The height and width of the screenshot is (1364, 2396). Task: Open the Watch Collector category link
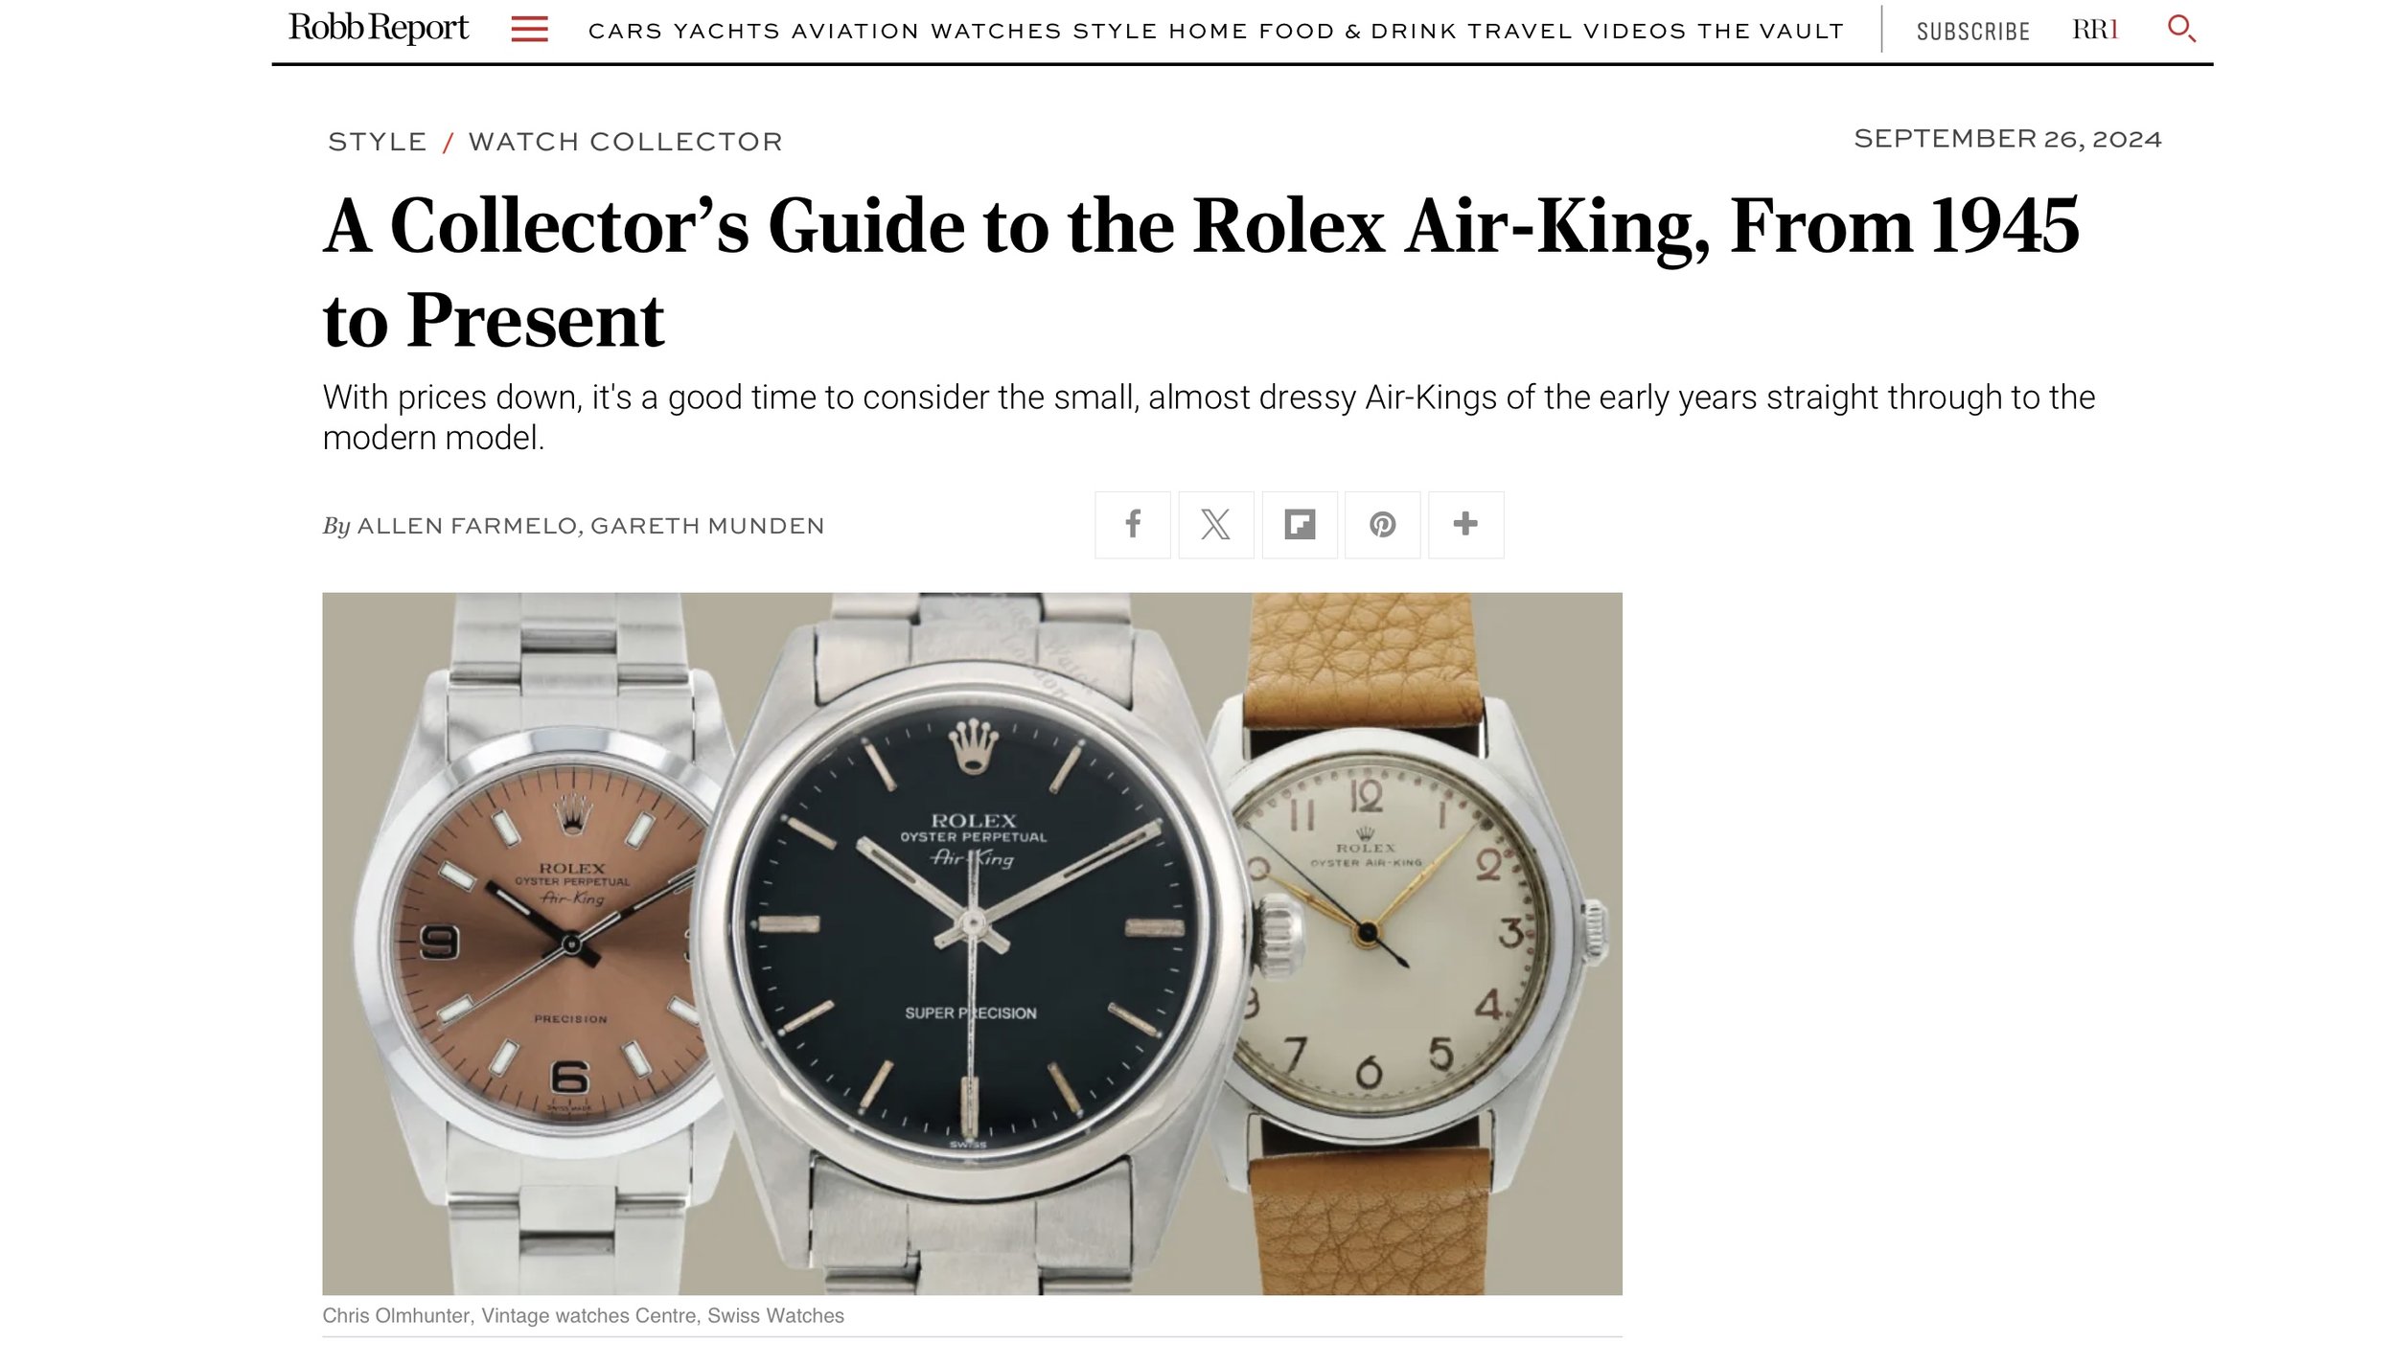626,142
